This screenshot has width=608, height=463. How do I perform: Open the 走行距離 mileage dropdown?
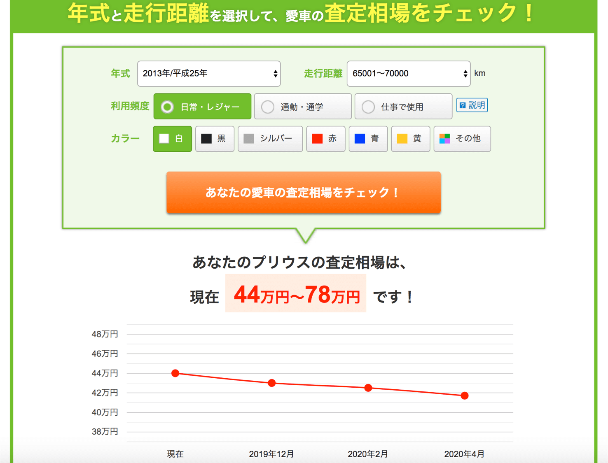click(x=408, y=73)
